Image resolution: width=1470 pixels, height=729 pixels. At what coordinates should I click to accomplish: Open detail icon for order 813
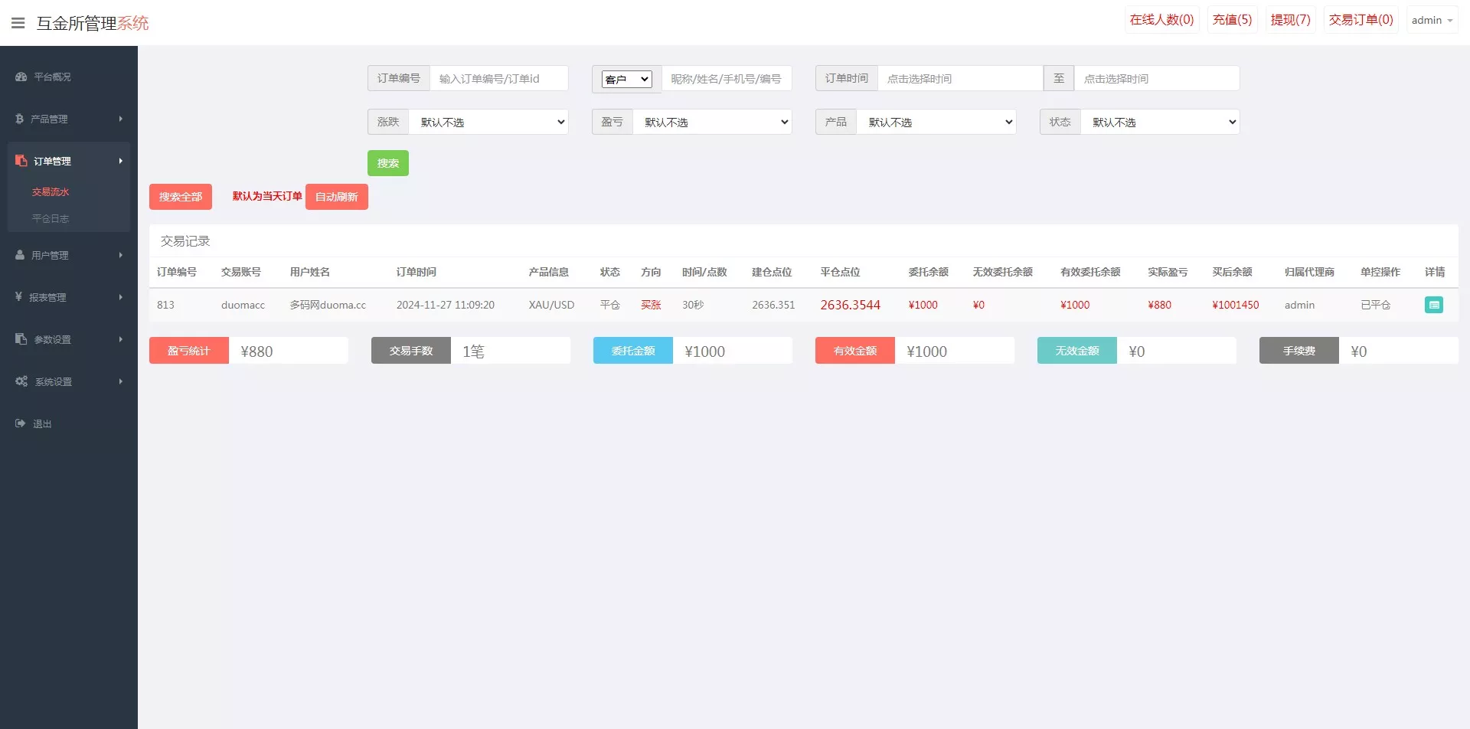click(1434, 304)
